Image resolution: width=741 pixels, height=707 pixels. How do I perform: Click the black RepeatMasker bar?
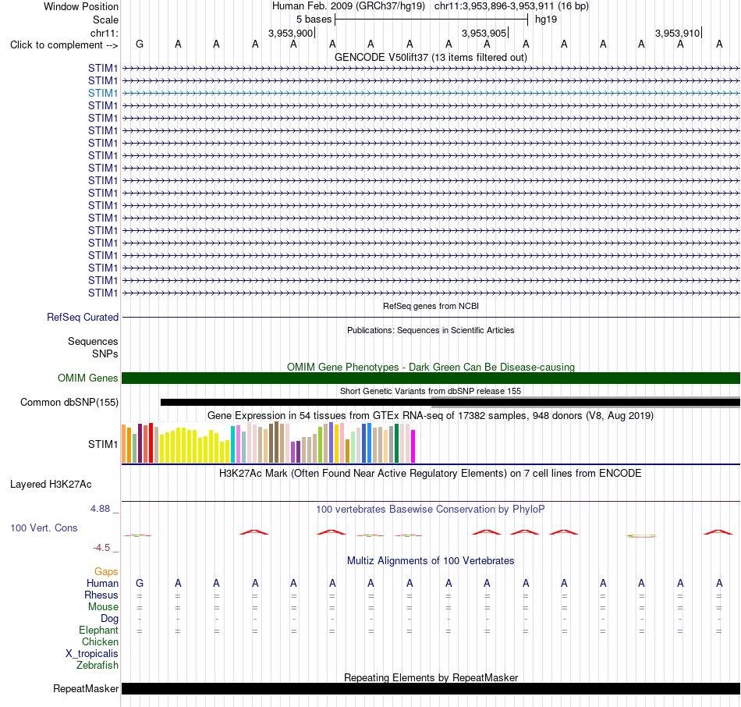click(431, 688)
